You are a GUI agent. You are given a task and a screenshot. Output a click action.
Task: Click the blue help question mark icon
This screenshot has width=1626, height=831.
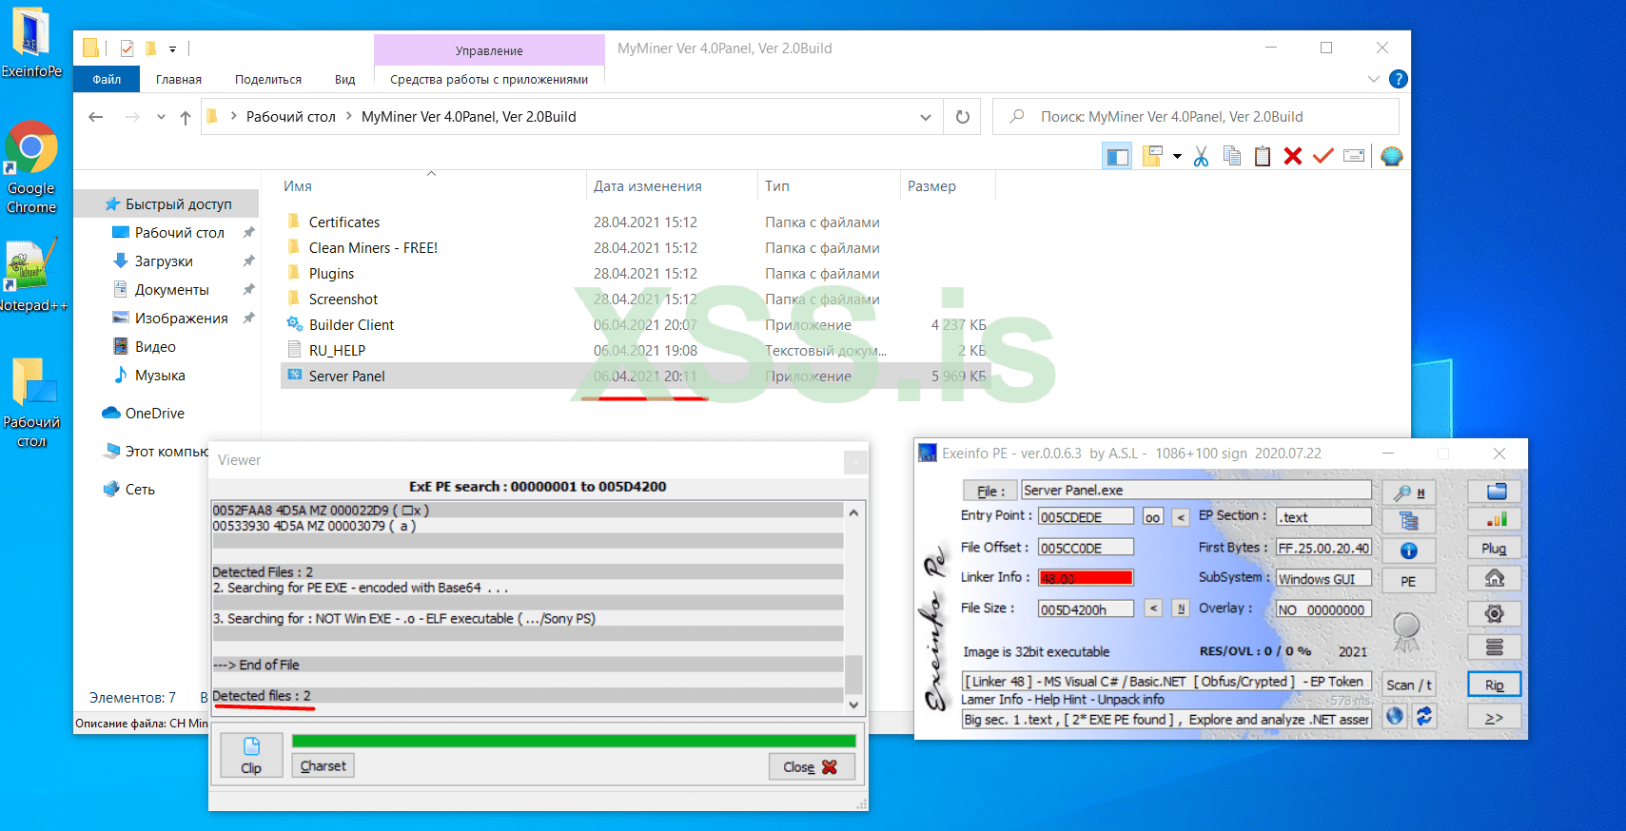(x=1398, y=79)
